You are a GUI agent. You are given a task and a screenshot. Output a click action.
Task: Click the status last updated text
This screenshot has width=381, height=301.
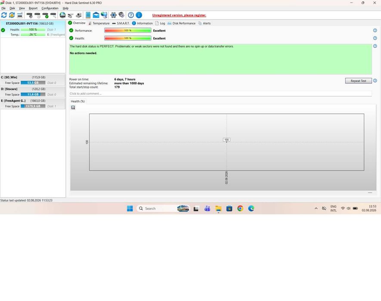point(26,200)
